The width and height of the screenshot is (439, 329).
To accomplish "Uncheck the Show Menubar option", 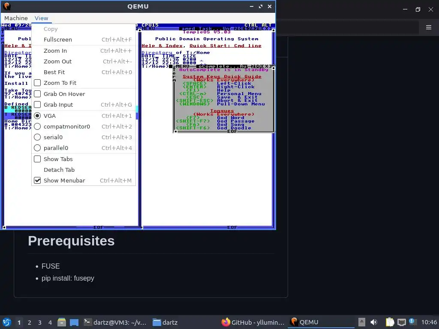I will coord(37,180).
